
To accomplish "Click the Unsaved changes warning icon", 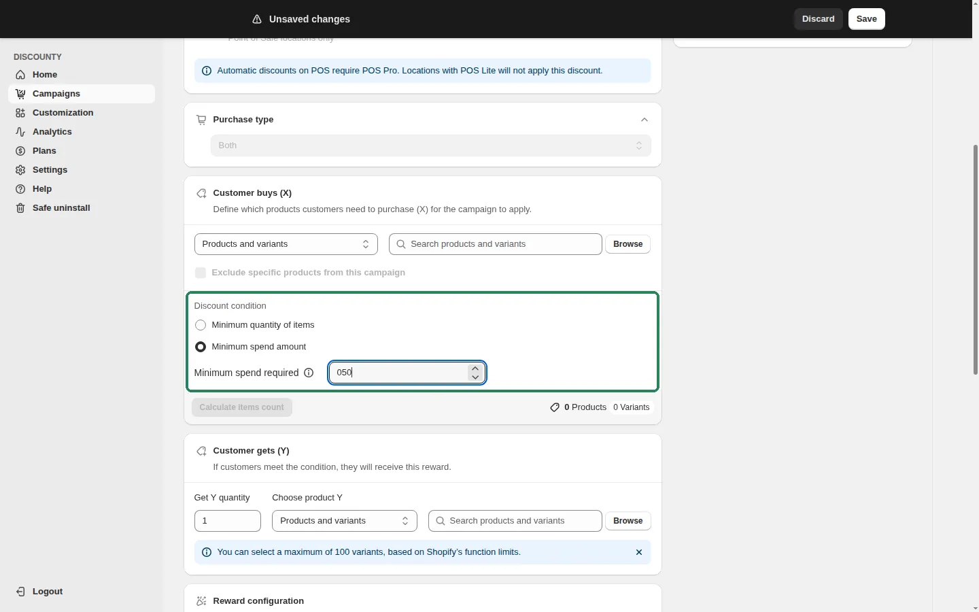I will pos(257,19).
